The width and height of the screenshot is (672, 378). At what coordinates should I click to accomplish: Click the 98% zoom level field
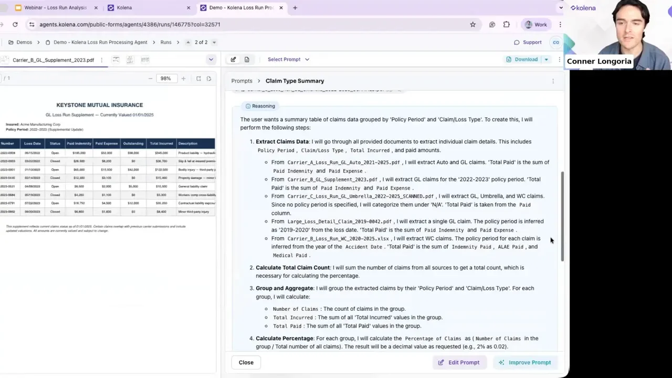pos(165,78)
